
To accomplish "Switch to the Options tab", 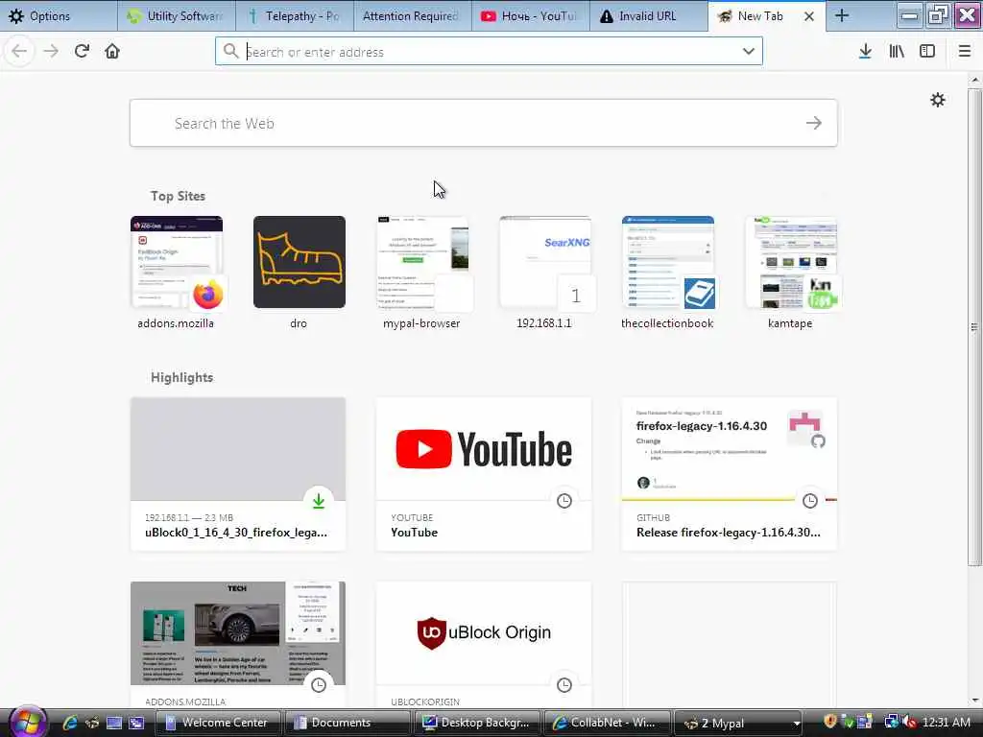I will click(59, 15).
